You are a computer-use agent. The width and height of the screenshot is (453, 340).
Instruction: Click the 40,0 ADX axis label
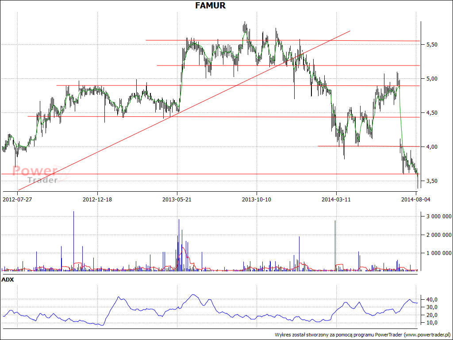[x=433, y=299]
